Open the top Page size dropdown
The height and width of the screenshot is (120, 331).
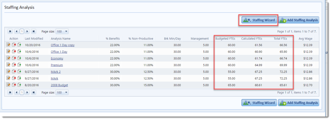(62, 31)
